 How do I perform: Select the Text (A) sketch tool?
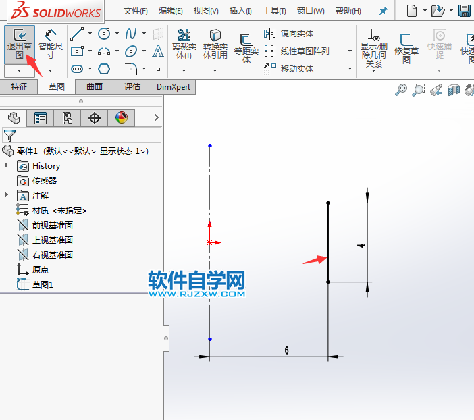(x=158, y=51)
